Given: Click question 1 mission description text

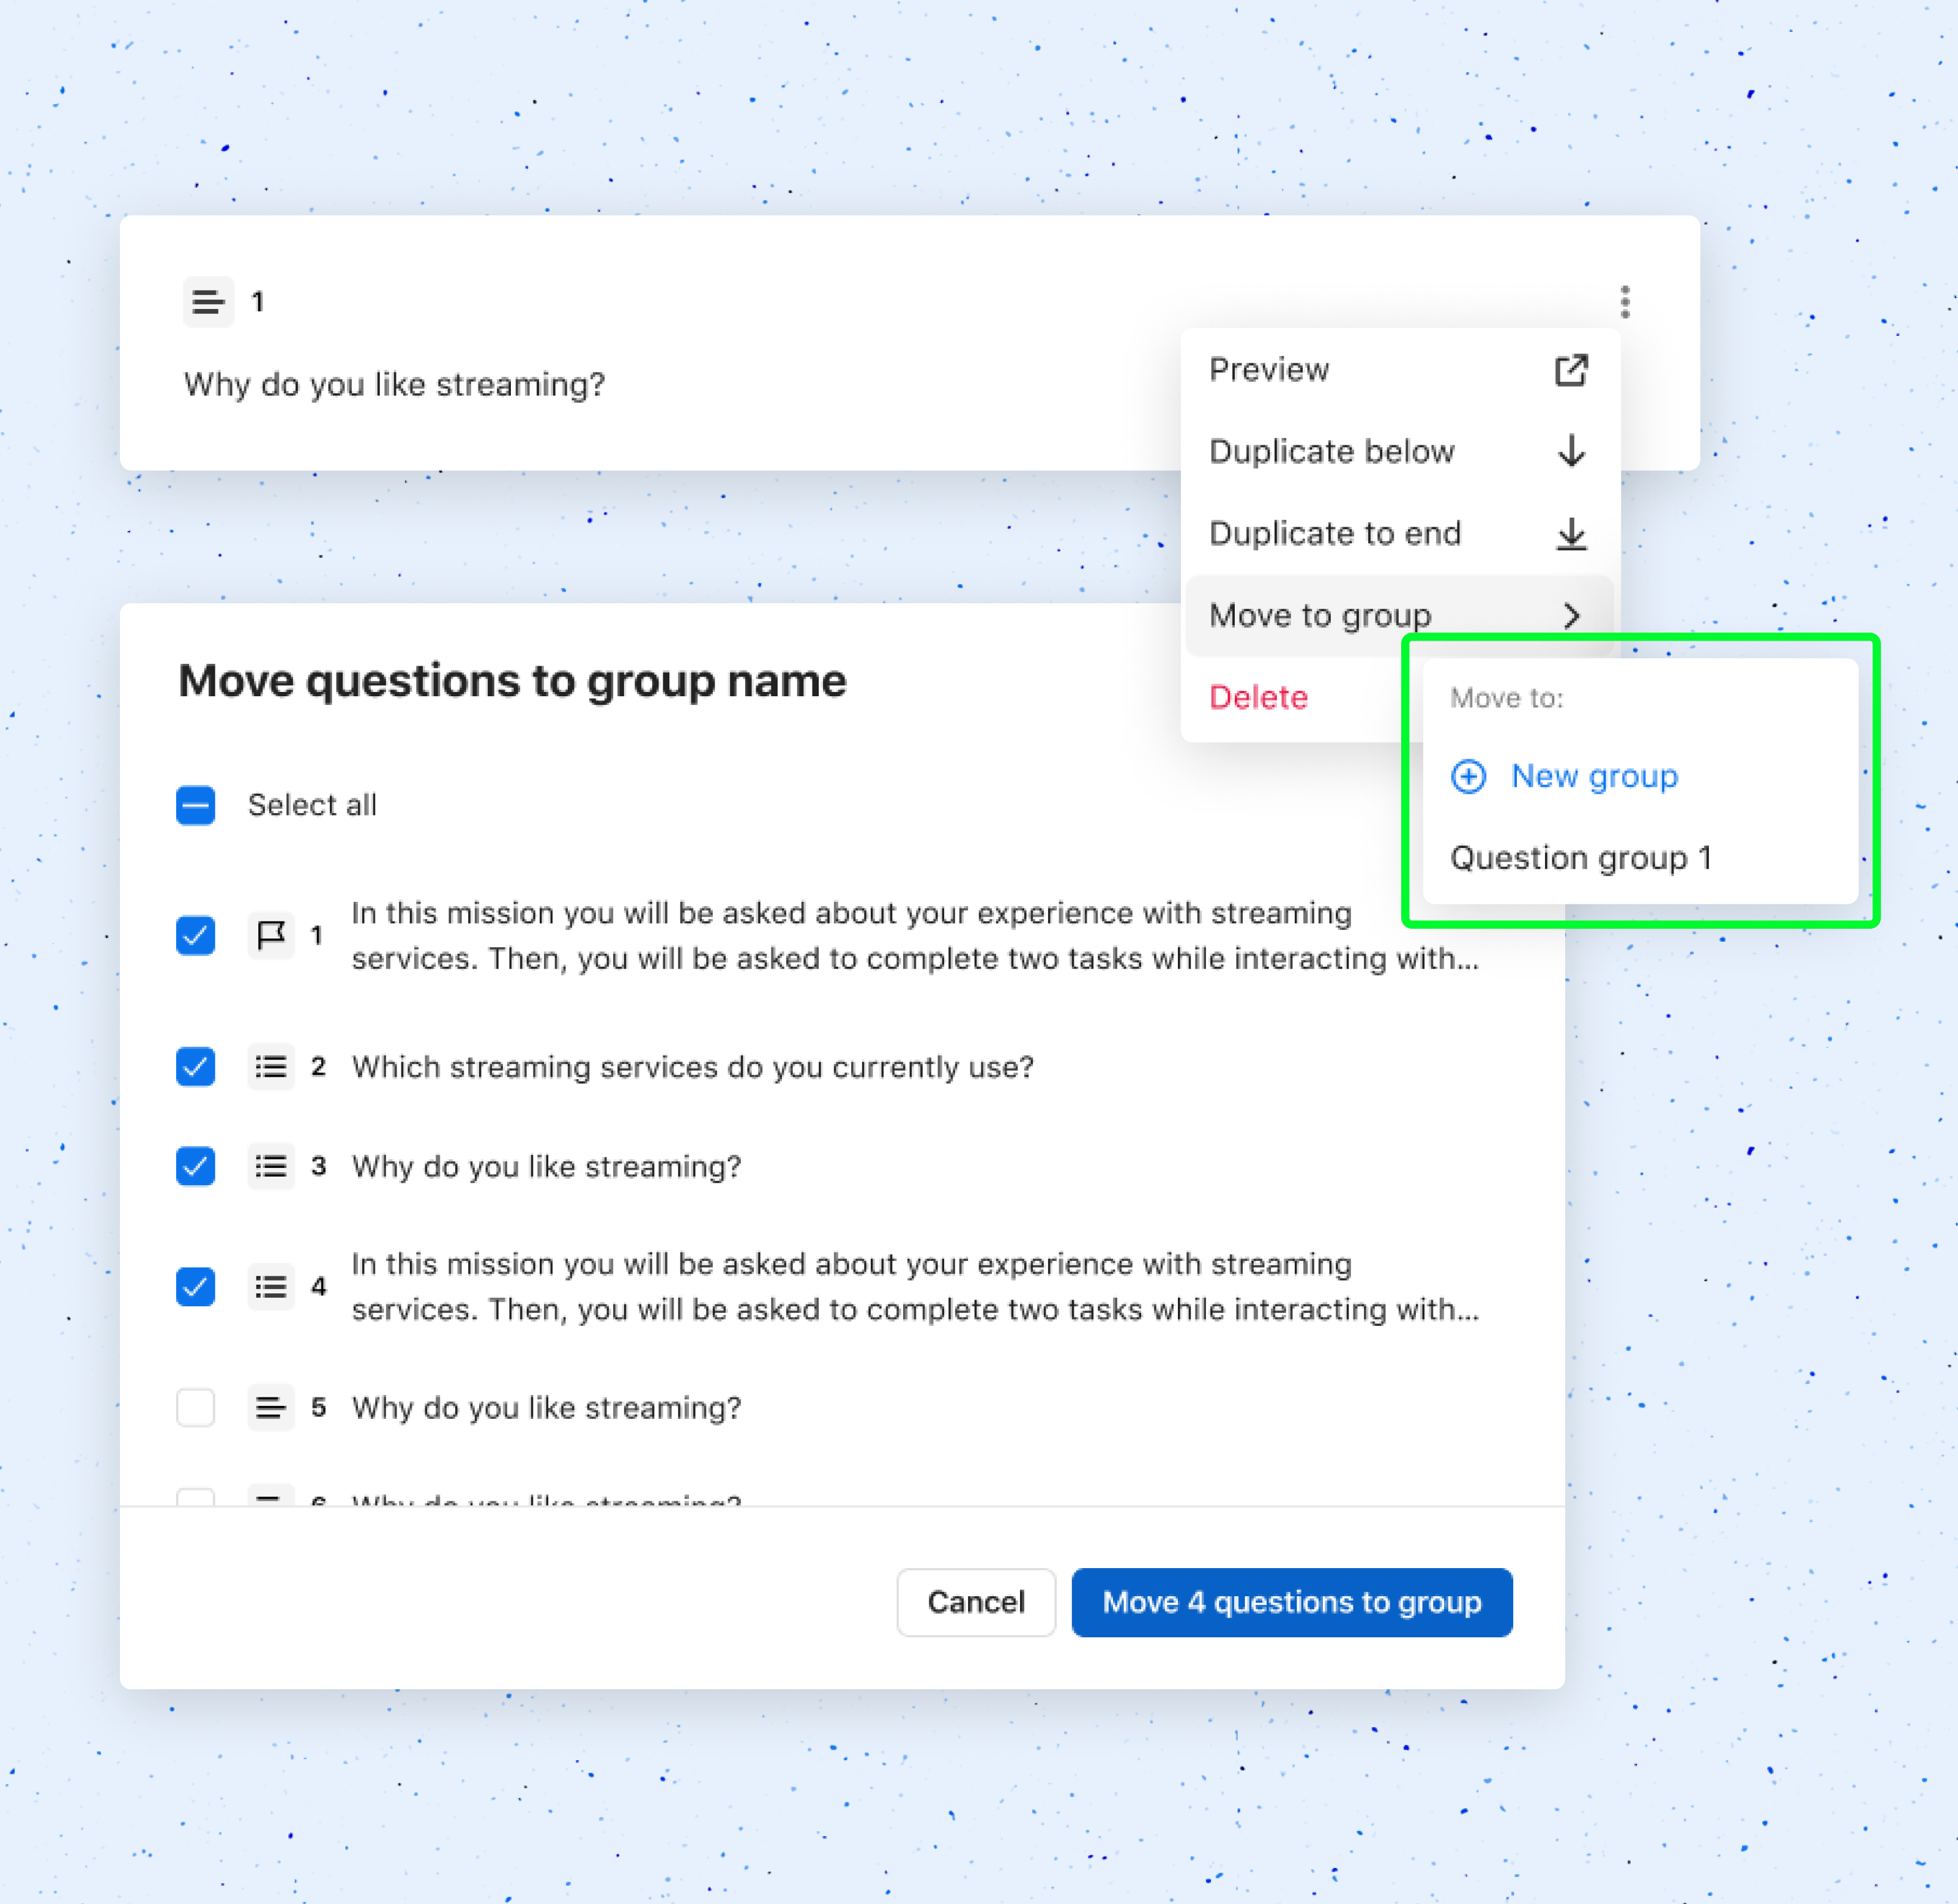Looking at the screenshot, I should (915, 935).
